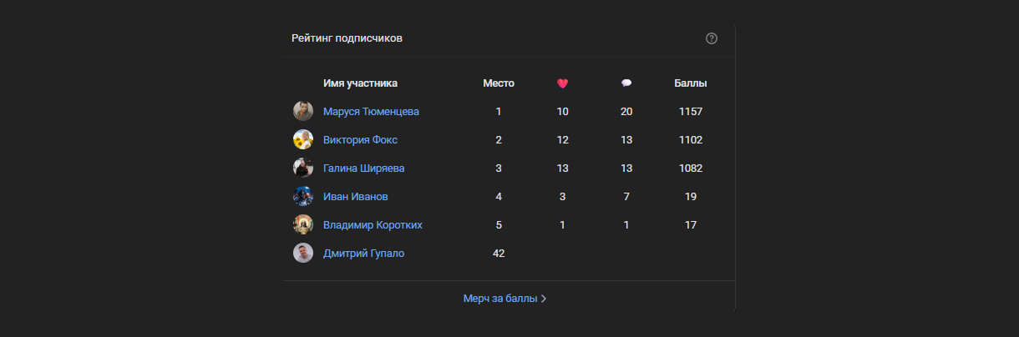Open Дмитрий Гупало profile link

click(x=363, y=254)
